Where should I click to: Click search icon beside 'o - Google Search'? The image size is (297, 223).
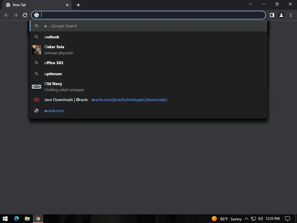click(37, 26)
